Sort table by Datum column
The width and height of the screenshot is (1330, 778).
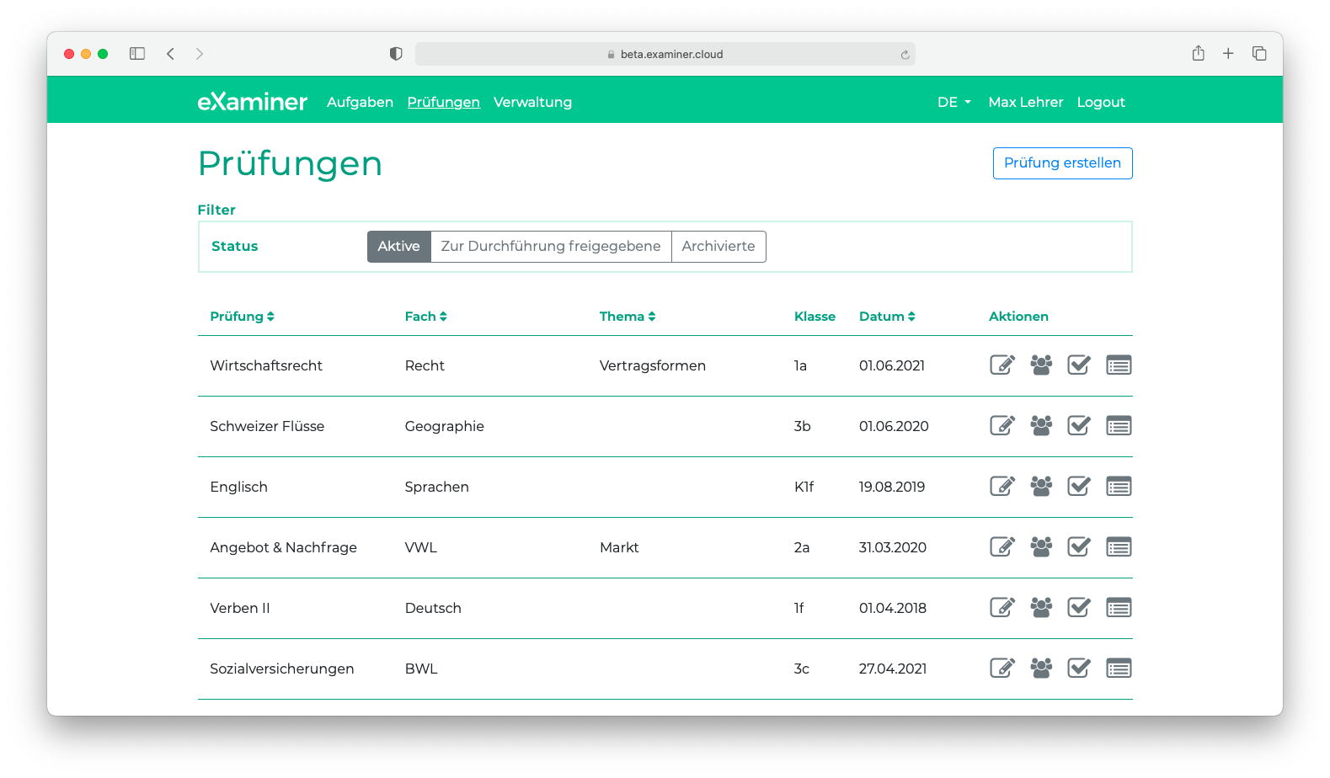pos(887,317)
